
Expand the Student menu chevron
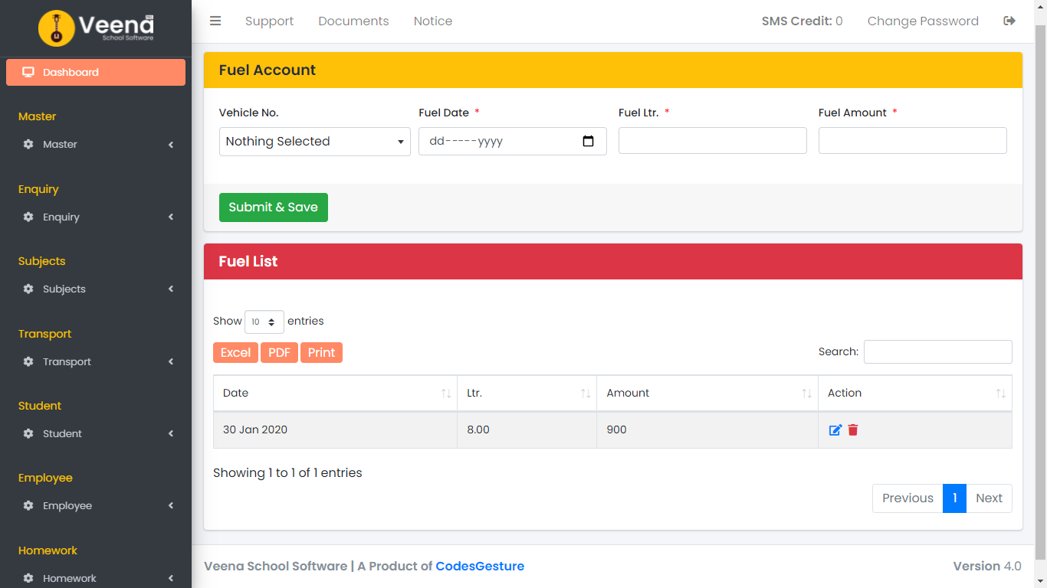[171, 433]
